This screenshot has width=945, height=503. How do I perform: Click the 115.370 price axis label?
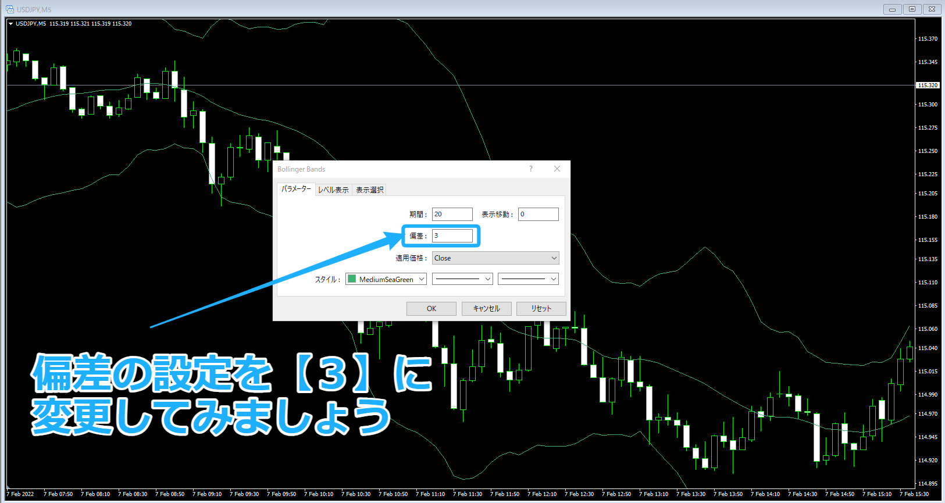tap(928, 39)
